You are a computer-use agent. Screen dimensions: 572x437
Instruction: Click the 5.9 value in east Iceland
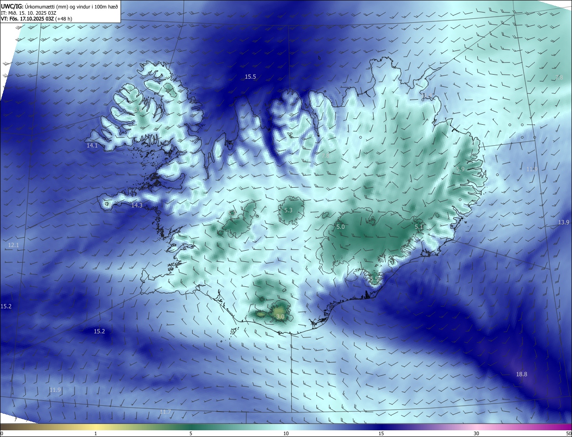click(x=460, y=169)
